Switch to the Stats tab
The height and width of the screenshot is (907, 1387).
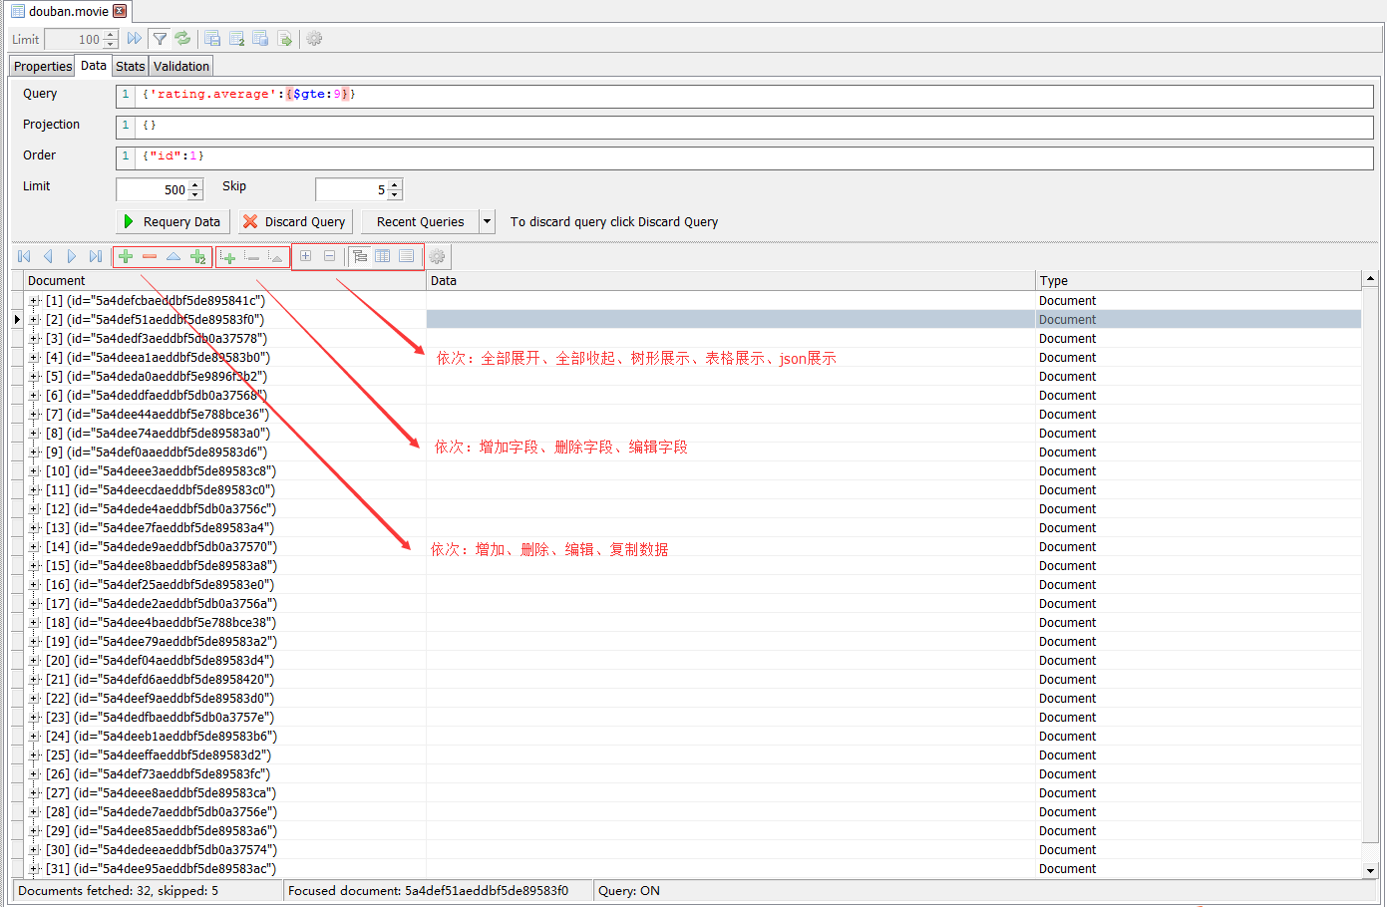tap(130, 65)
